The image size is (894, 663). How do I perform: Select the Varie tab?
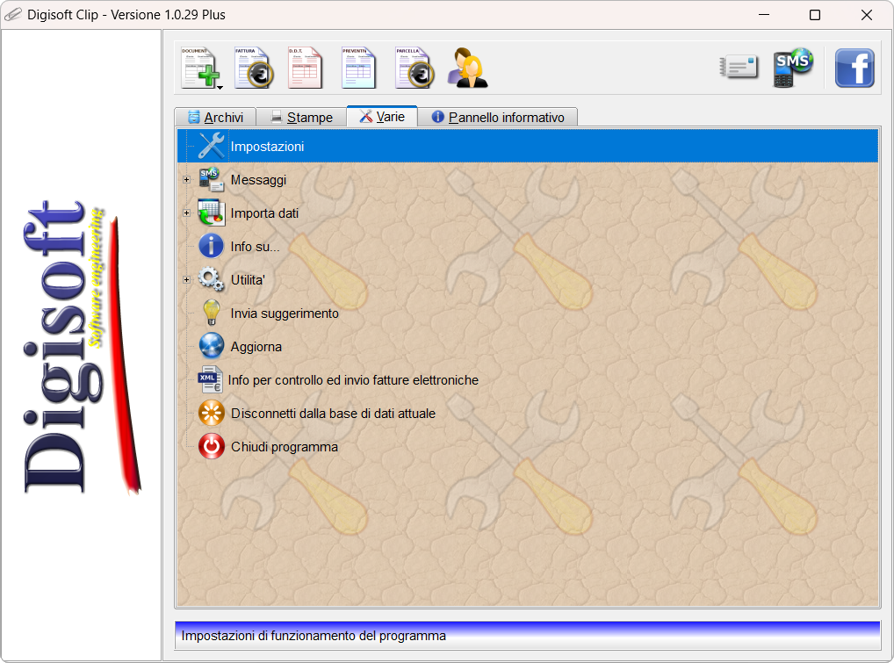382,116
